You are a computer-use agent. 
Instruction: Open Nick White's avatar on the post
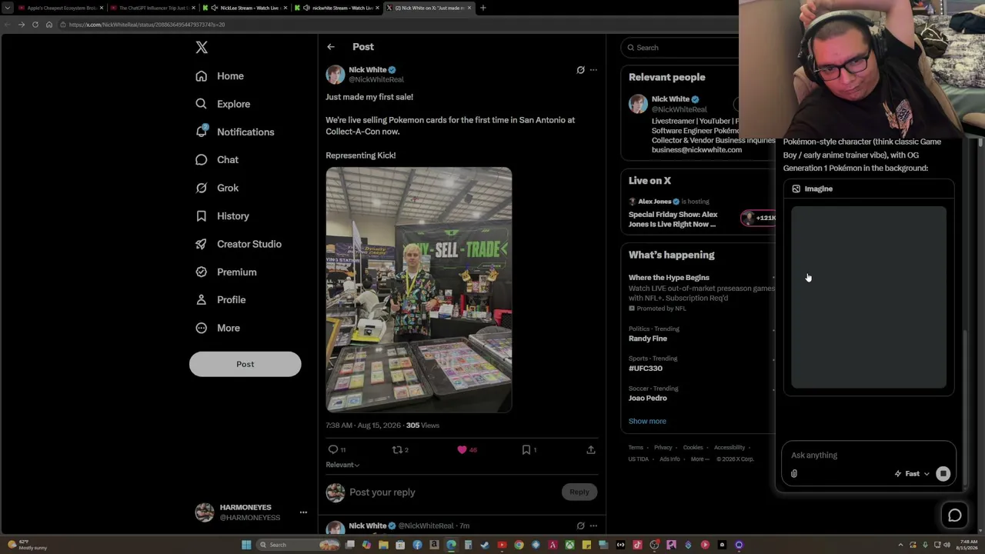point(335,75)
